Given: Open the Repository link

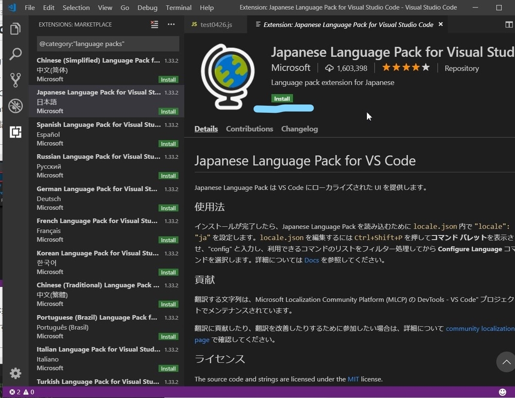Looking at the screenshot, I should coord(461,68).
